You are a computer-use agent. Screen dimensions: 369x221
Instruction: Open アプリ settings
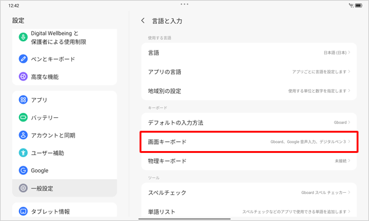tap(65, 99)
